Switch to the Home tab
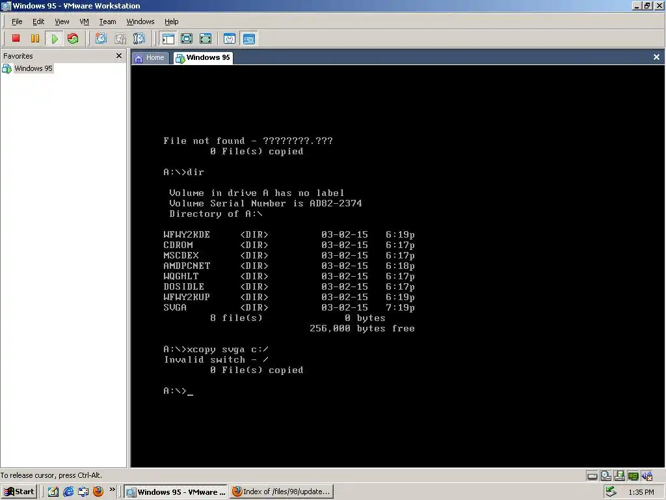This screenshot has width=666, height=500. [150, 58]
